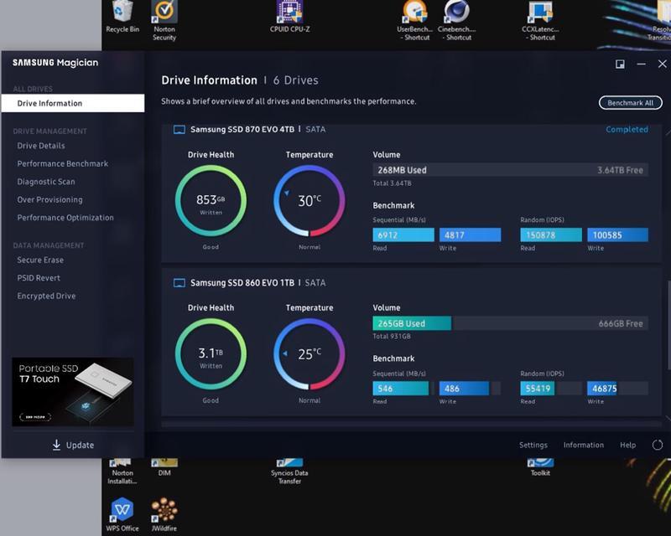Click the Samsung SSD 860 EVO drive icon
The height and width of the screenshot is (536, 671).
(x=179, y=283)
